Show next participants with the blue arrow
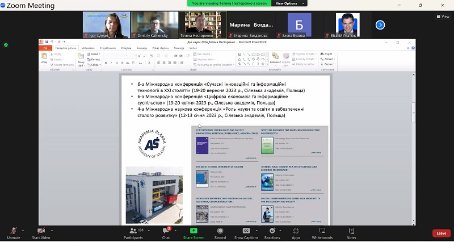This screenshot has width=454, height=242. point(380,25)
